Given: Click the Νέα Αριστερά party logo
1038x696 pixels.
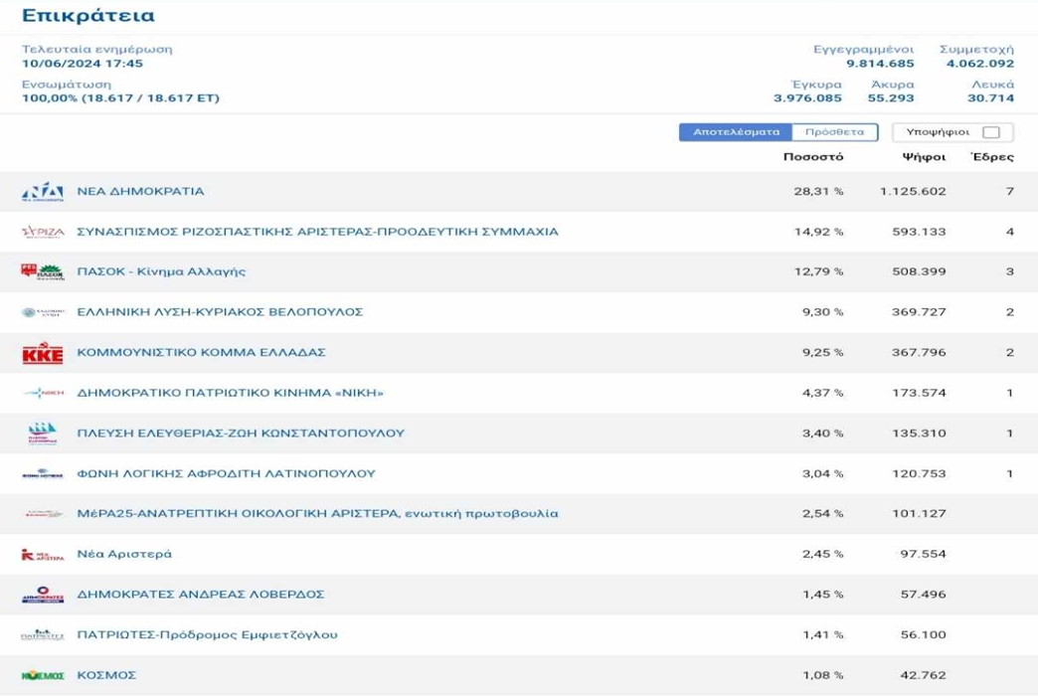Looking at the screenshot, I should coord(43,555).
